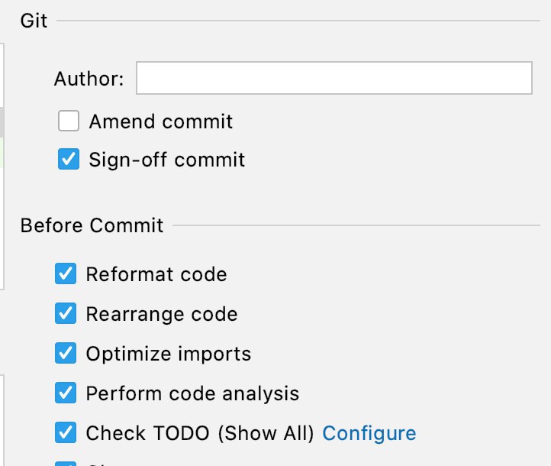Viewport: 551px width, 466px height.
Task: Click the Amend commit label text
Action: pyautogui.click(x=161, y=121)
